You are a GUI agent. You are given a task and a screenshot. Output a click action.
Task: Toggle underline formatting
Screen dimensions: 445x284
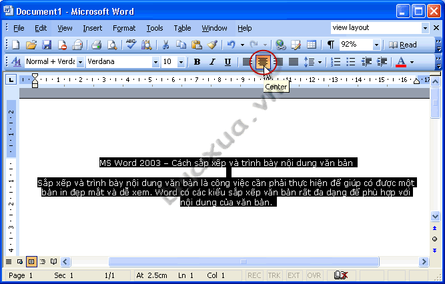pos(228,61)
